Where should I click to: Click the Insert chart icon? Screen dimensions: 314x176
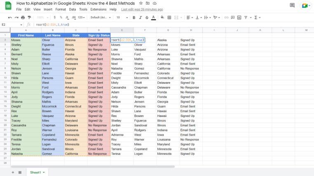(239, 18)
